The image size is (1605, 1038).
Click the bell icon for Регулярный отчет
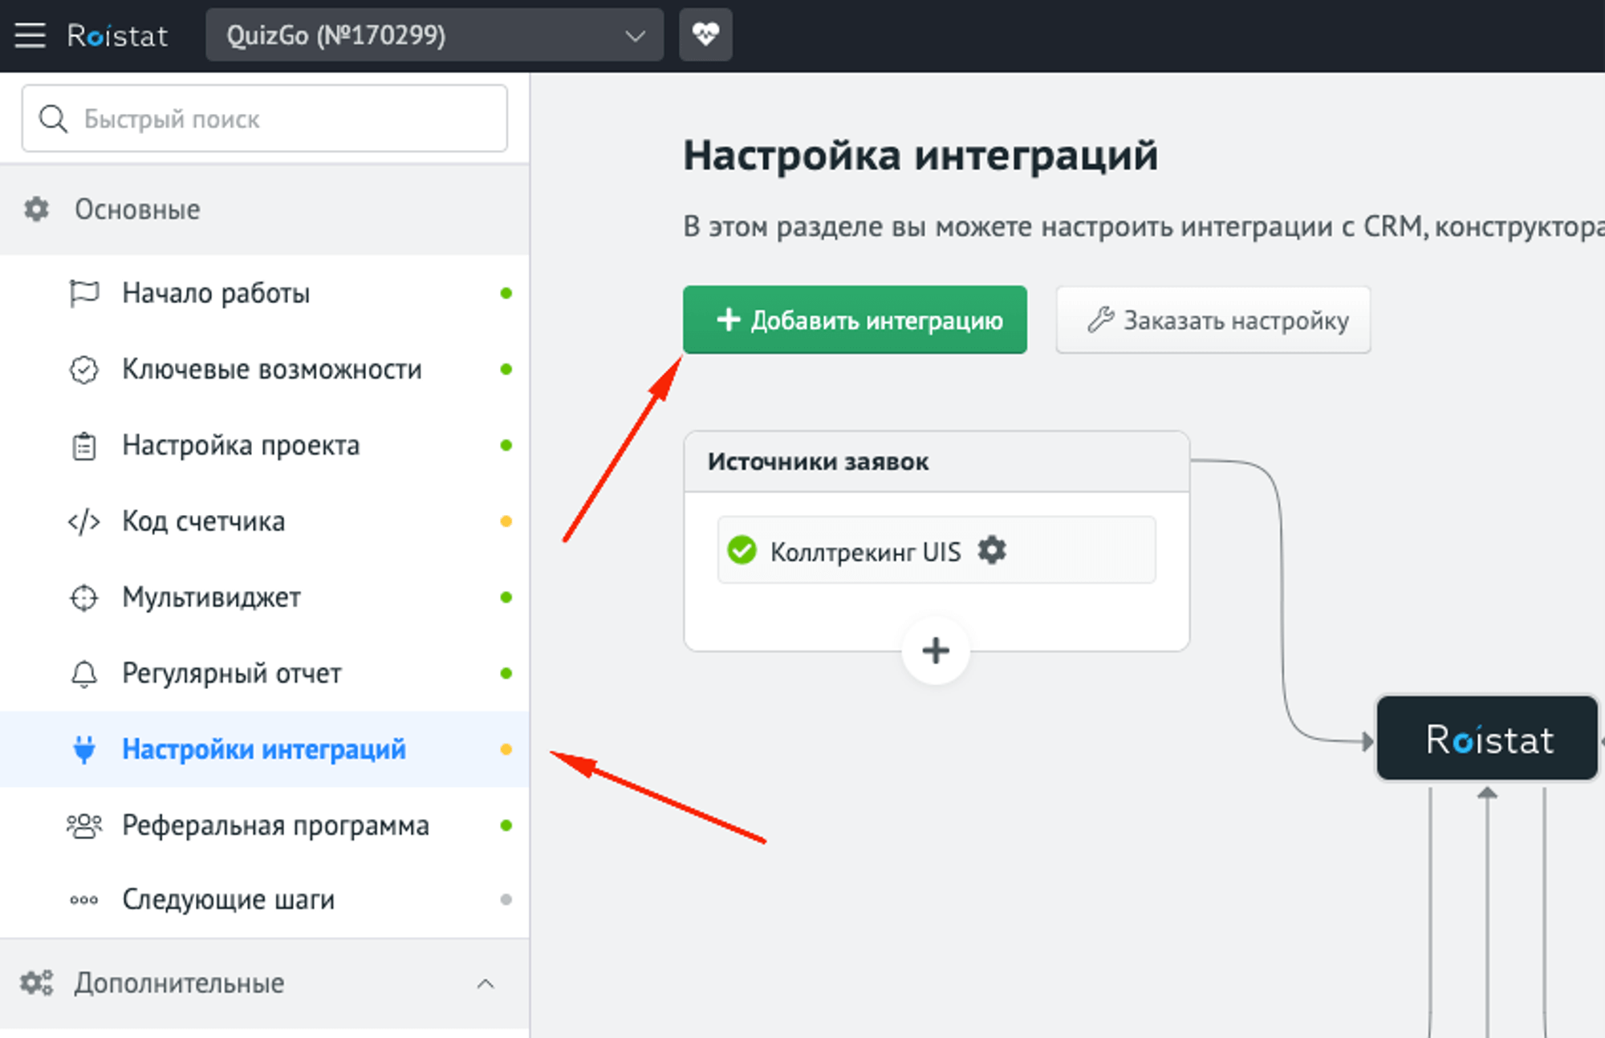click(83, 673)
